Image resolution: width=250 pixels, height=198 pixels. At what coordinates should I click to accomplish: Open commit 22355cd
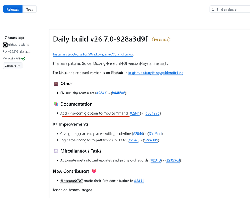(173, 160)
